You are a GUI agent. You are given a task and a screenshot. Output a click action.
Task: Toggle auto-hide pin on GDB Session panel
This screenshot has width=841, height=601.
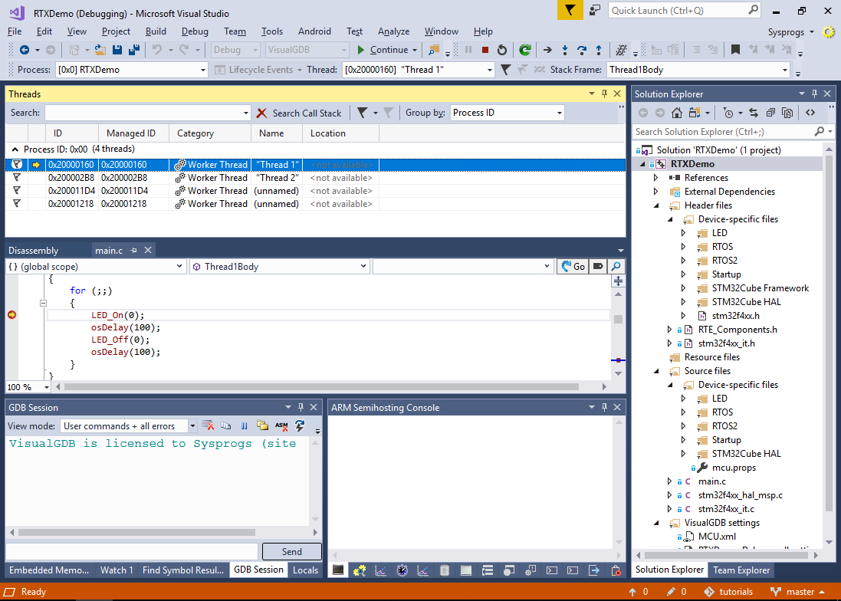[301, 408]
